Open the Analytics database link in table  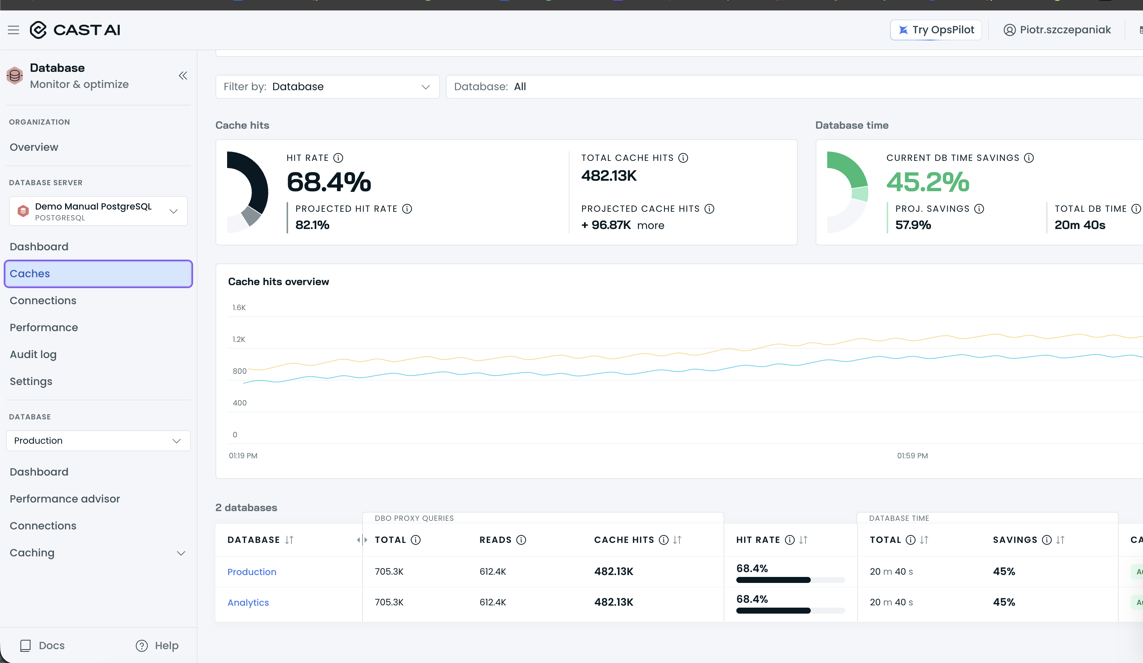click(x=248, y=603)
